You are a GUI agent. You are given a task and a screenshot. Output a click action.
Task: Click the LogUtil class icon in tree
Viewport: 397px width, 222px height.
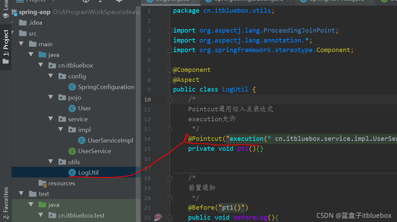(x=72, y=172)
